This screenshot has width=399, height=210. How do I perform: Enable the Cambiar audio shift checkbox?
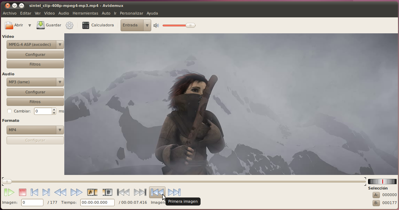coord(9,111)
